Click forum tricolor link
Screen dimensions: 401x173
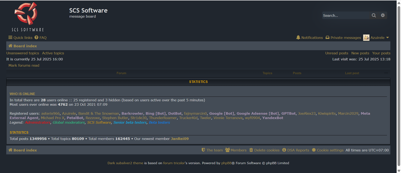pos(174,163)
